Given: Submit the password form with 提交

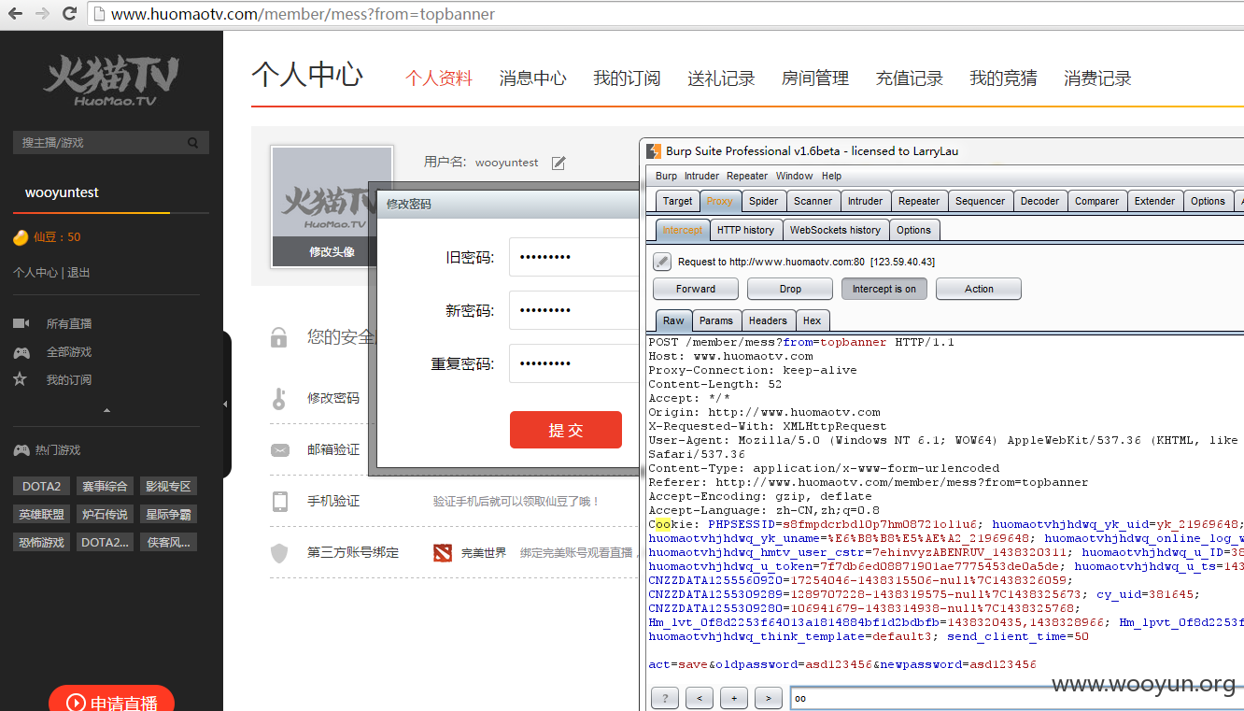Looking at the screenshot, I should pyautogui.click(x=566, y=430).
